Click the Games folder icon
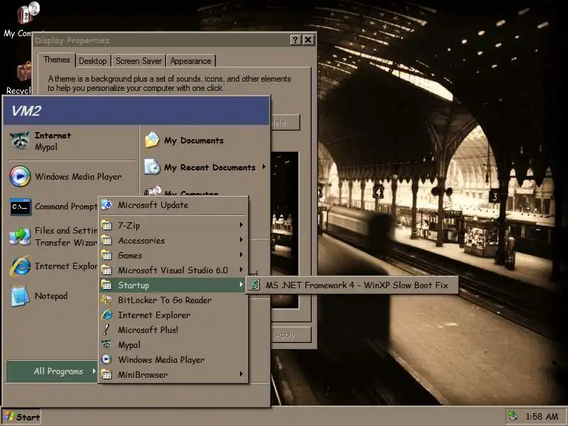The width and height of the screenshot is (568, 426). coord(106,255)
